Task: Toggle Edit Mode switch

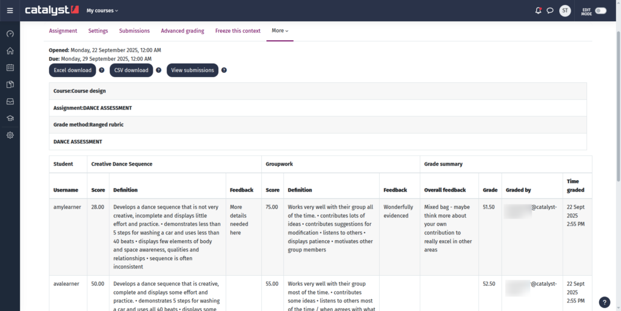Action: point(600,11)
